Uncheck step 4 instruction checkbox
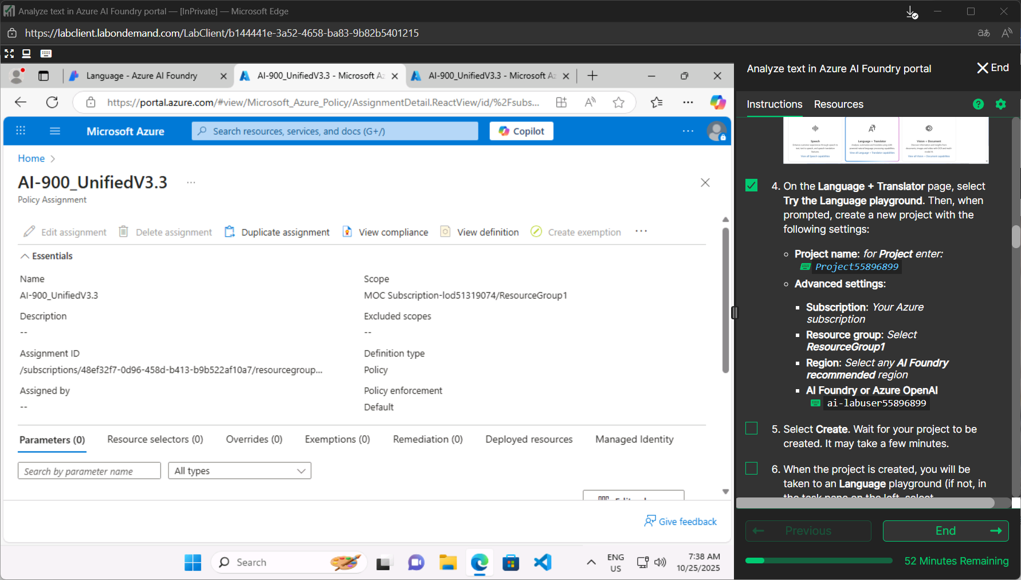The width and height of the screenshot is (1021, 580). [752, 186]
